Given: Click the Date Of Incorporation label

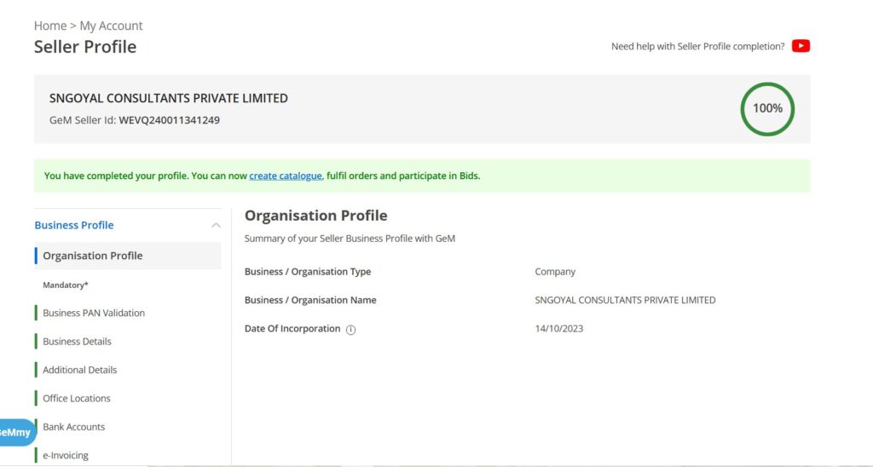Looking at the screenshot, I should 292,328.
